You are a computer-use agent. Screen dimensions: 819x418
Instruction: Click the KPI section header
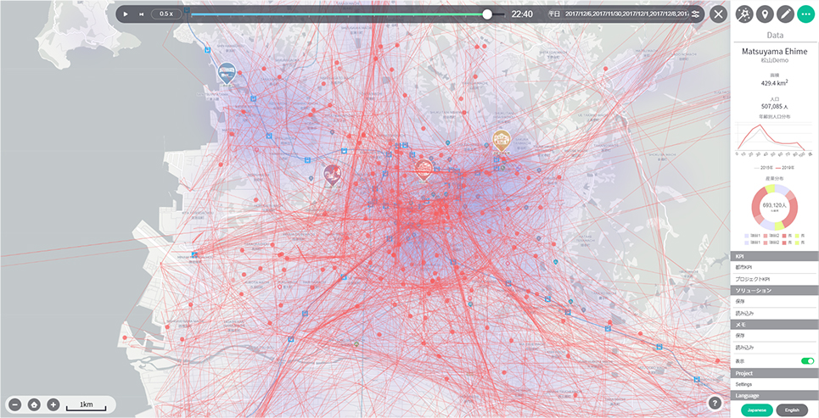tap(775, 256)
